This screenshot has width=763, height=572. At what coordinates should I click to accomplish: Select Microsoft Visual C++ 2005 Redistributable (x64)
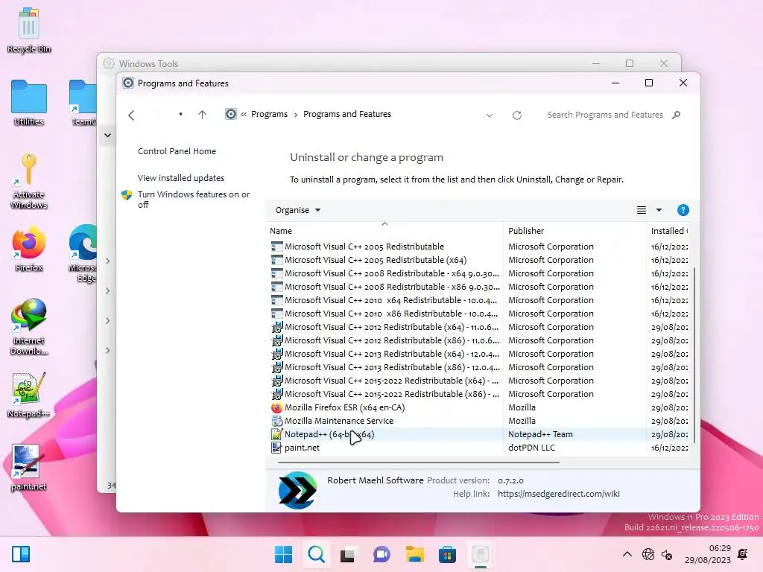tap(479, 260)
